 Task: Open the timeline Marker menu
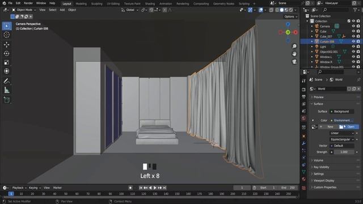click(x=57, y=188)
